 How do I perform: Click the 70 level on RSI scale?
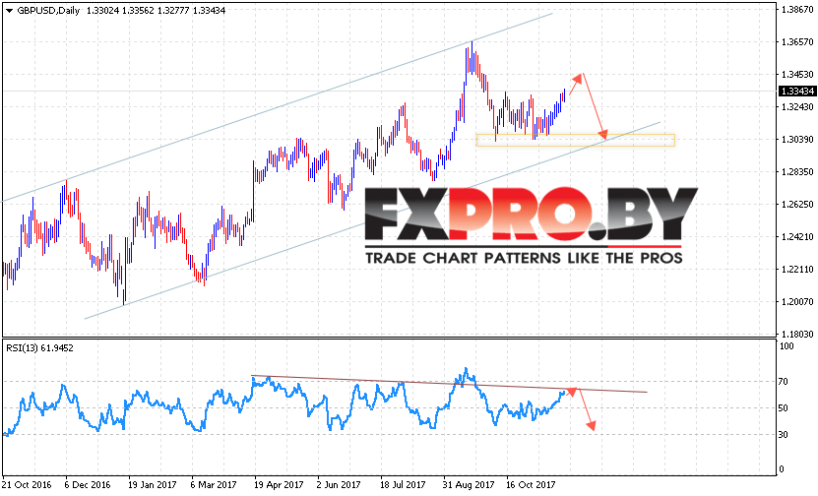[x=783, y=382]
